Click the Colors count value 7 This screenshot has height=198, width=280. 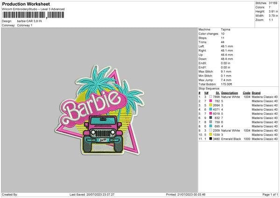[270, 7]
